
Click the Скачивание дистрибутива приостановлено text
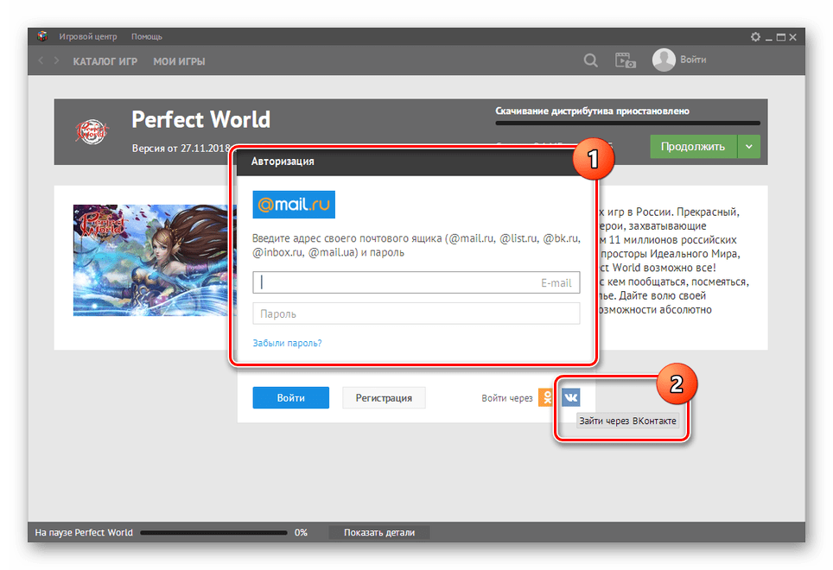[592, 111]
